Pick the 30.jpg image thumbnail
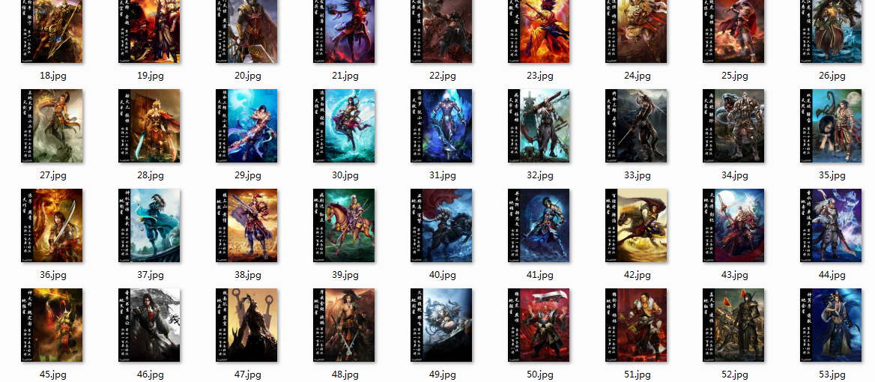Screen dimensions: 875x382 click(x=344, y=126)
